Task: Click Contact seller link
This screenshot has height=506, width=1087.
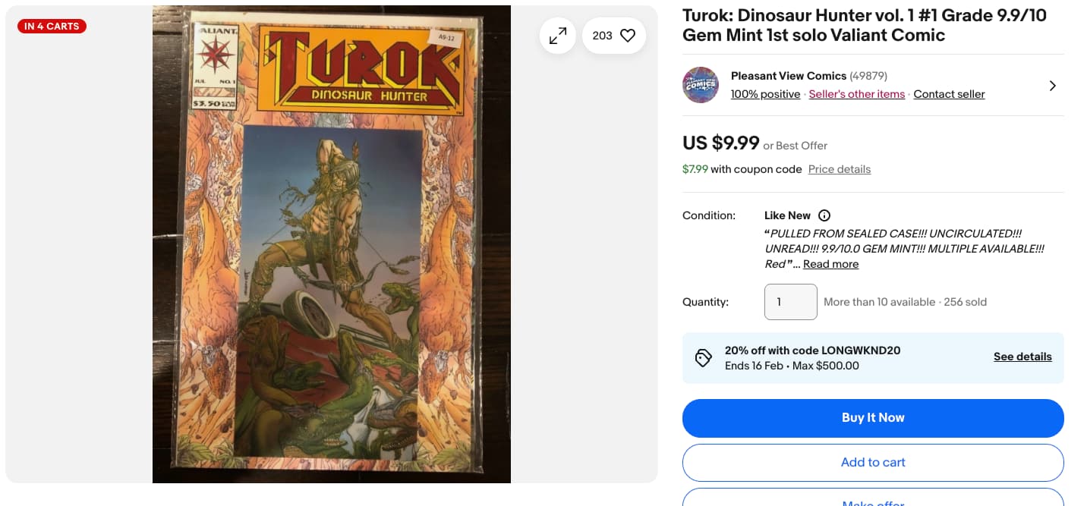Action: 949,94
